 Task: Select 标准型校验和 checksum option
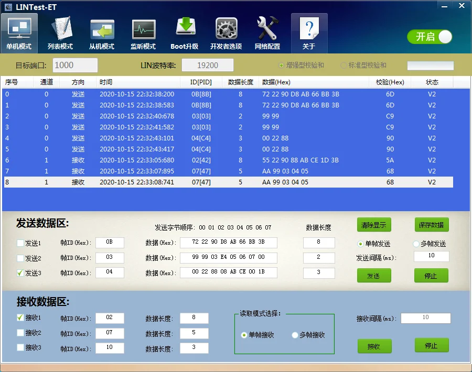coord(344,65)
